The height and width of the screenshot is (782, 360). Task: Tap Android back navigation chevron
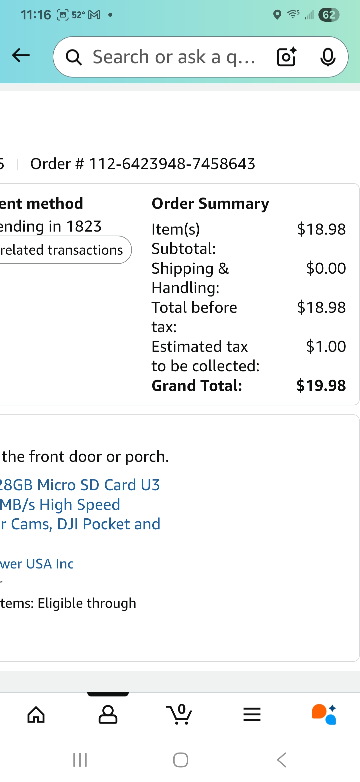coord(282,760)
